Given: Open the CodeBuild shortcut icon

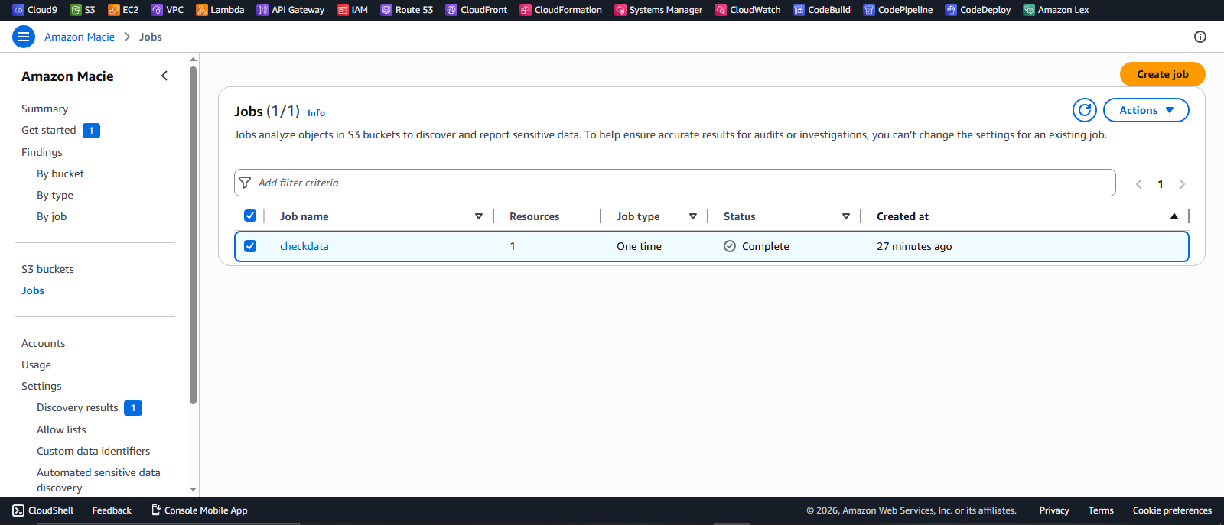Looking at the screenshot, I should tap(799, 10).
